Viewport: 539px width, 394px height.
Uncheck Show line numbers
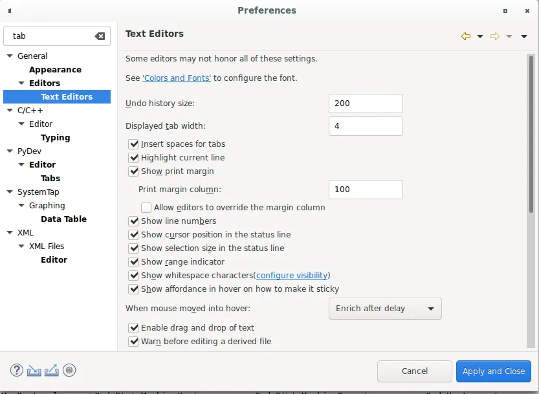coord(134,221)
